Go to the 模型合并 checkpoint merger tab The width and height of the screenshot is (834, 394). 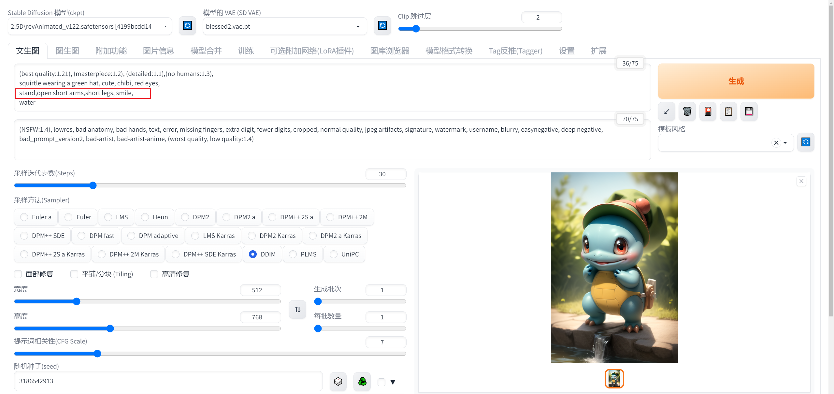(206, 51)
